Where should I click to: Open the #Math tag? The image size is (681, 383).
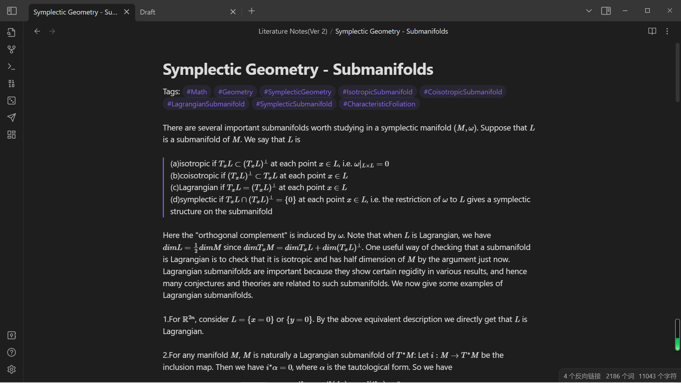pos(197,91)
